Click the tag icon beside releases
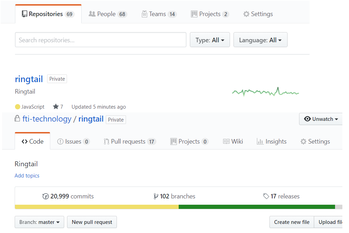This screenshot has width=349, height=233. [266, 196]
